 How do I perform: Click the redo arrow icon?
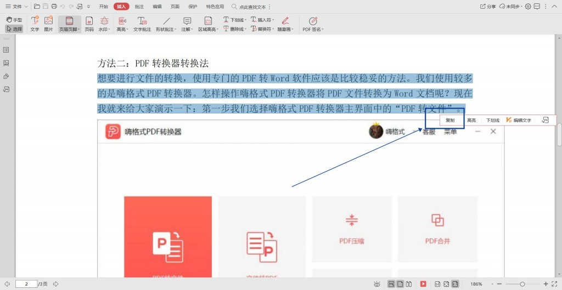(x=71, y=7)
